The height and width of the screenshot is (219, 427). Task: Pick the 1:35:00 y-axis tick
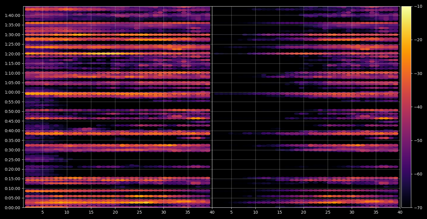(x=12, y=25)
